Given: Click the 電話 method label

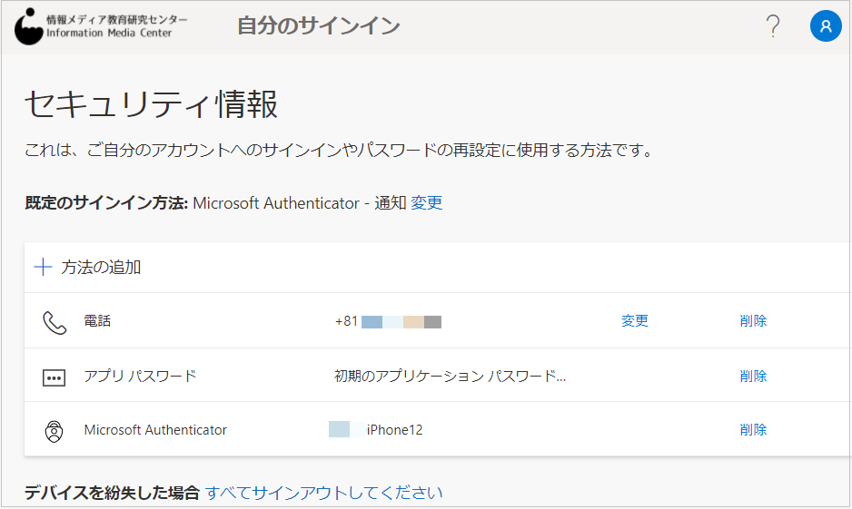Looking at the screenshot, I should pyautogui.click(x=97, y=320).
